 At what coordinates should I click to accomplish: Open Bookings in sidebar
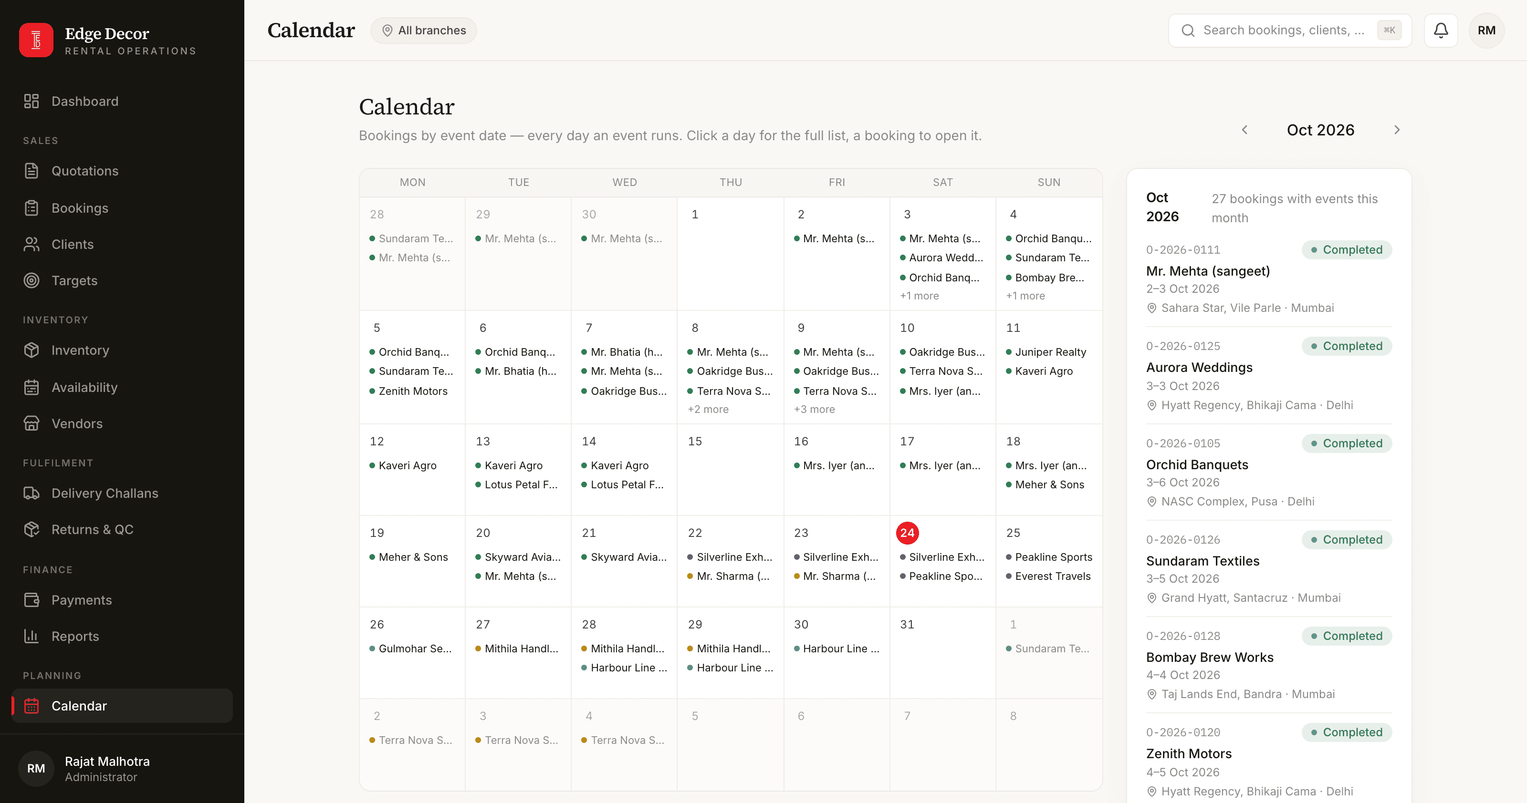click(122, 208)
